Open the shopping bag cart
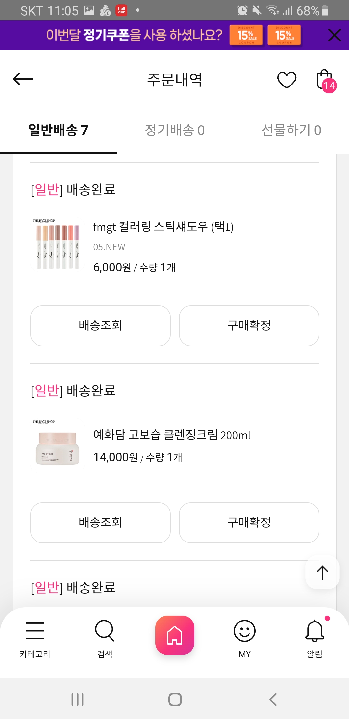The height and width of the screenshot is (719, 349). click(x=325, y=80)
